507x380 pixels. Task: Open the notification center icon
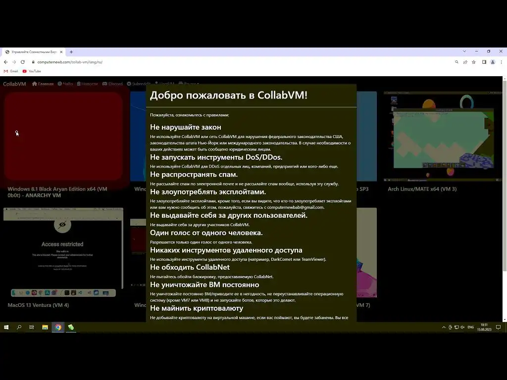[498, 328]
